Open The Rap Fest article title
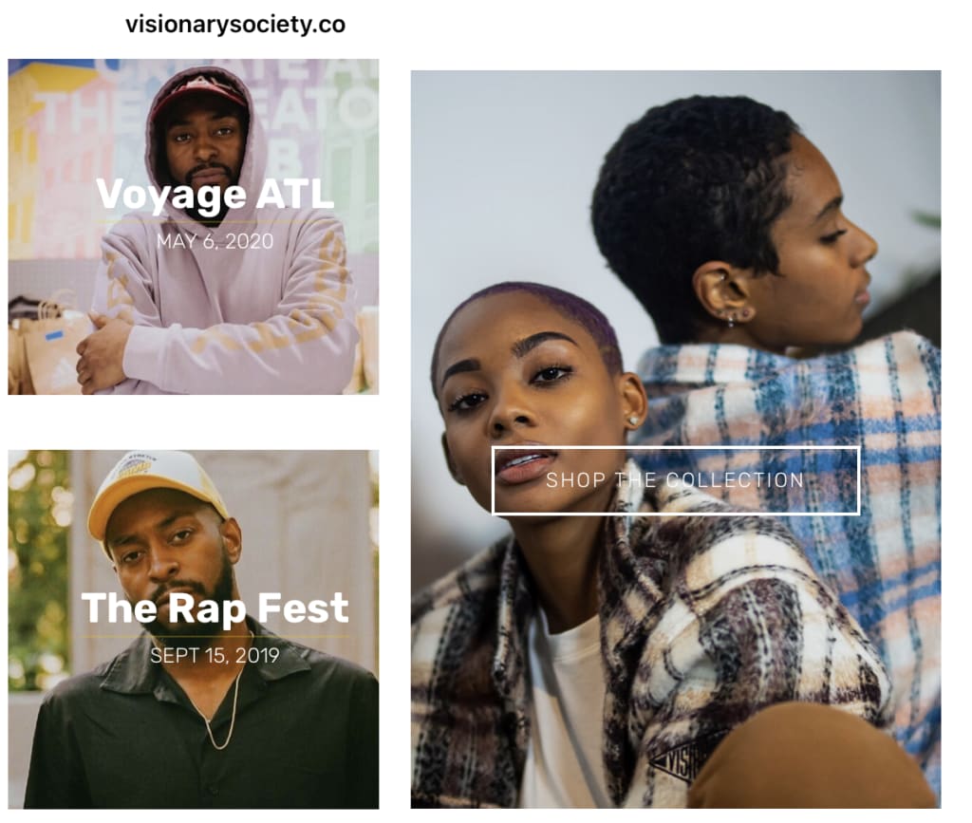The width and height of the screenshot is (972, 823). click(x=215, y=608)
